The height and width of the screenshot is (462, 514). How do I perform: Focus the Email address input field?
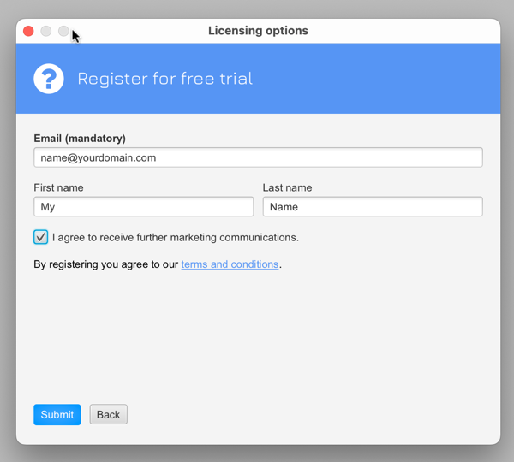click(x=257, y=157)
